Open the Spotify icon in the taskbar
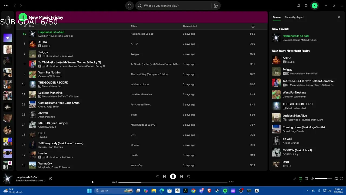 pyautogui.click(x=225, y=191)
